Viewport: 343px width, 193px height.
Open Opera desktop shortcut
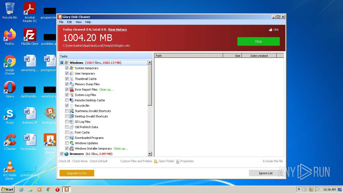pyautogui.click(x=10, y=90)
